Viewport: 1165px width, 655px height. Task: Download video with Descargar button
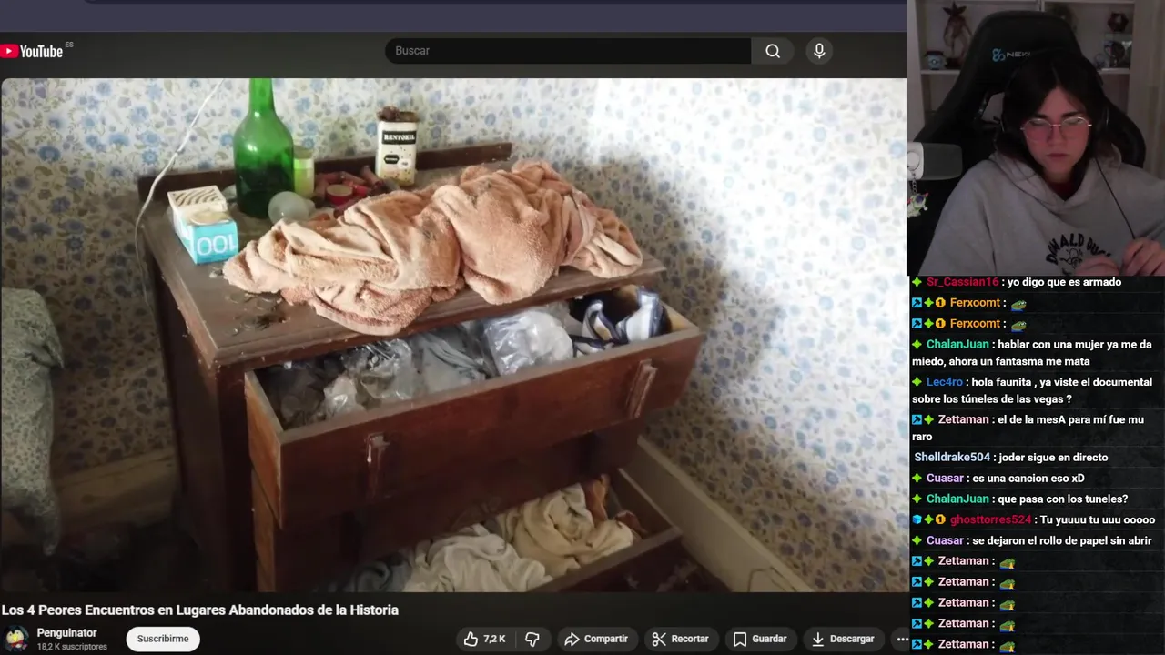tap(843, 639)
